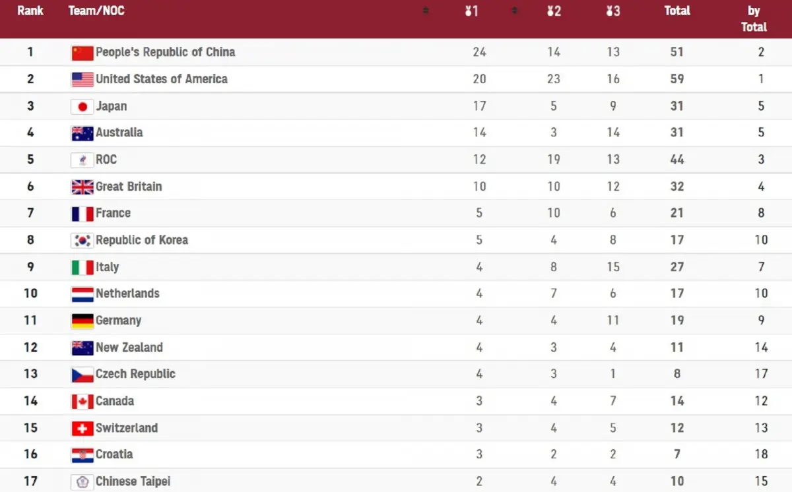The height and width of the screenshot is (492, 792).
Task: Click sort arrows next to Team/NOC column
Action: (426, 11)
